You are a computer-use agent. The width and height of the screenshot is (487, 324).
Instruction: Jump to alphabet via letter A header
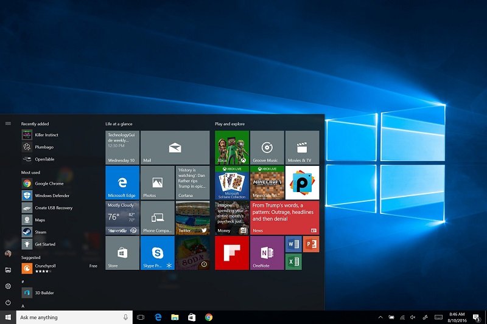(23, 306)
